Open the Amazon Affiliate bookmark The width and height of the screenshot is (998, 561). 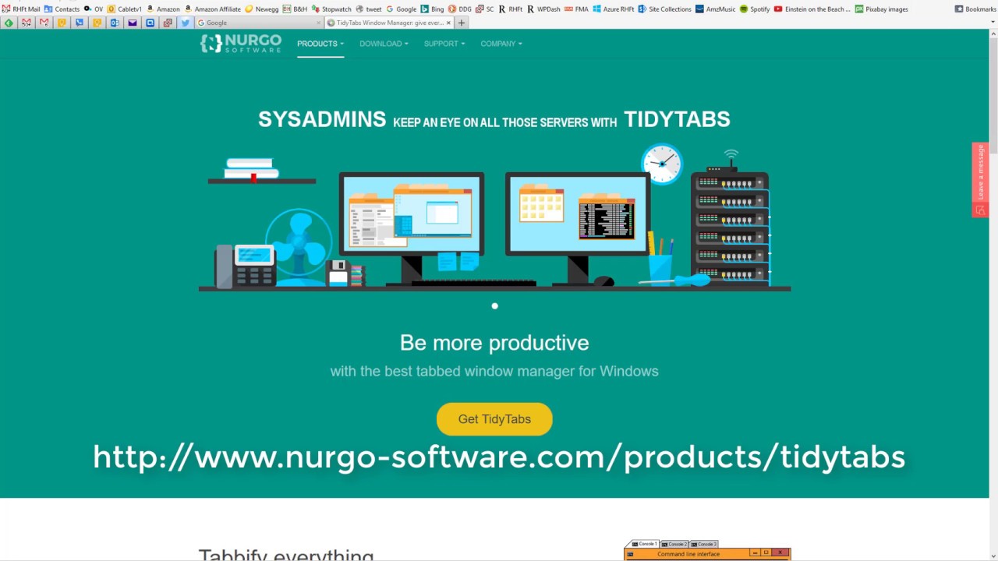click(x=213, y=9)
